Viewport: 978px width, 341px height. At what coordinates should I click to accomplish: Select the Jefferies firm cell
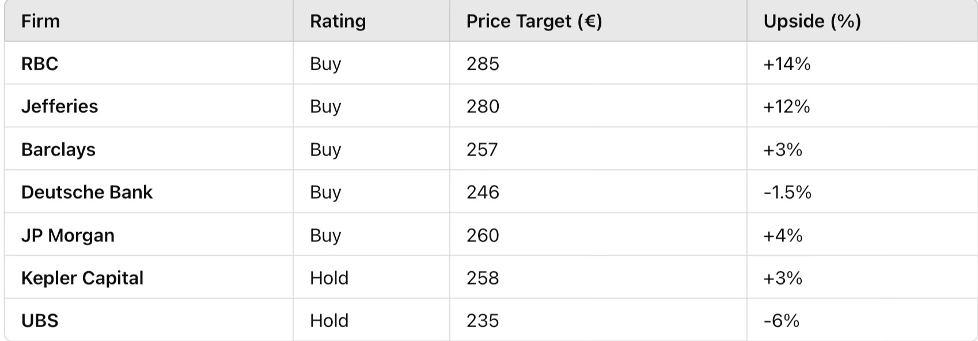[59, 107]
